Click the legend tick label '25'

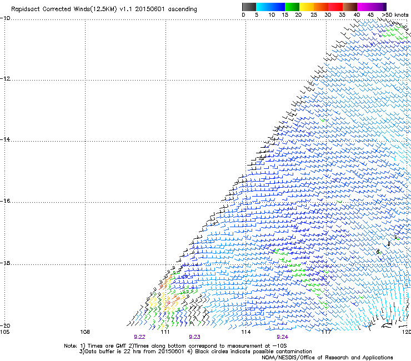click(x=314, y=15)
